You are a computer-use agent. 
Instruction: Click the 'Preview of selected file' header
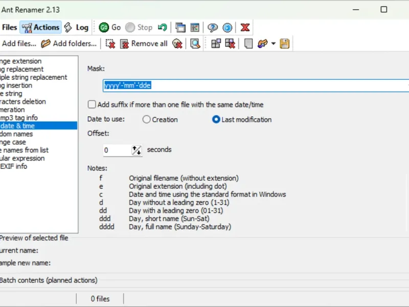point(34,238)
